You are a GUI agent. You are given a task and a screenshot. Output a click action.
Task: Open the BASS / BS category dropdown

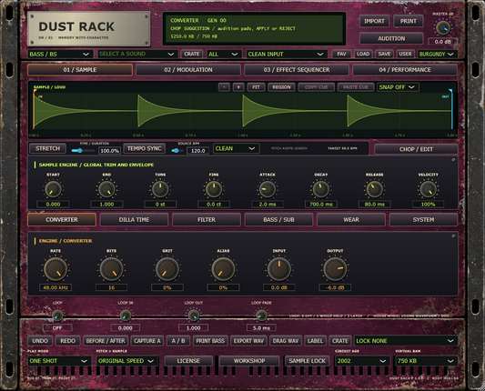(59, 54)
